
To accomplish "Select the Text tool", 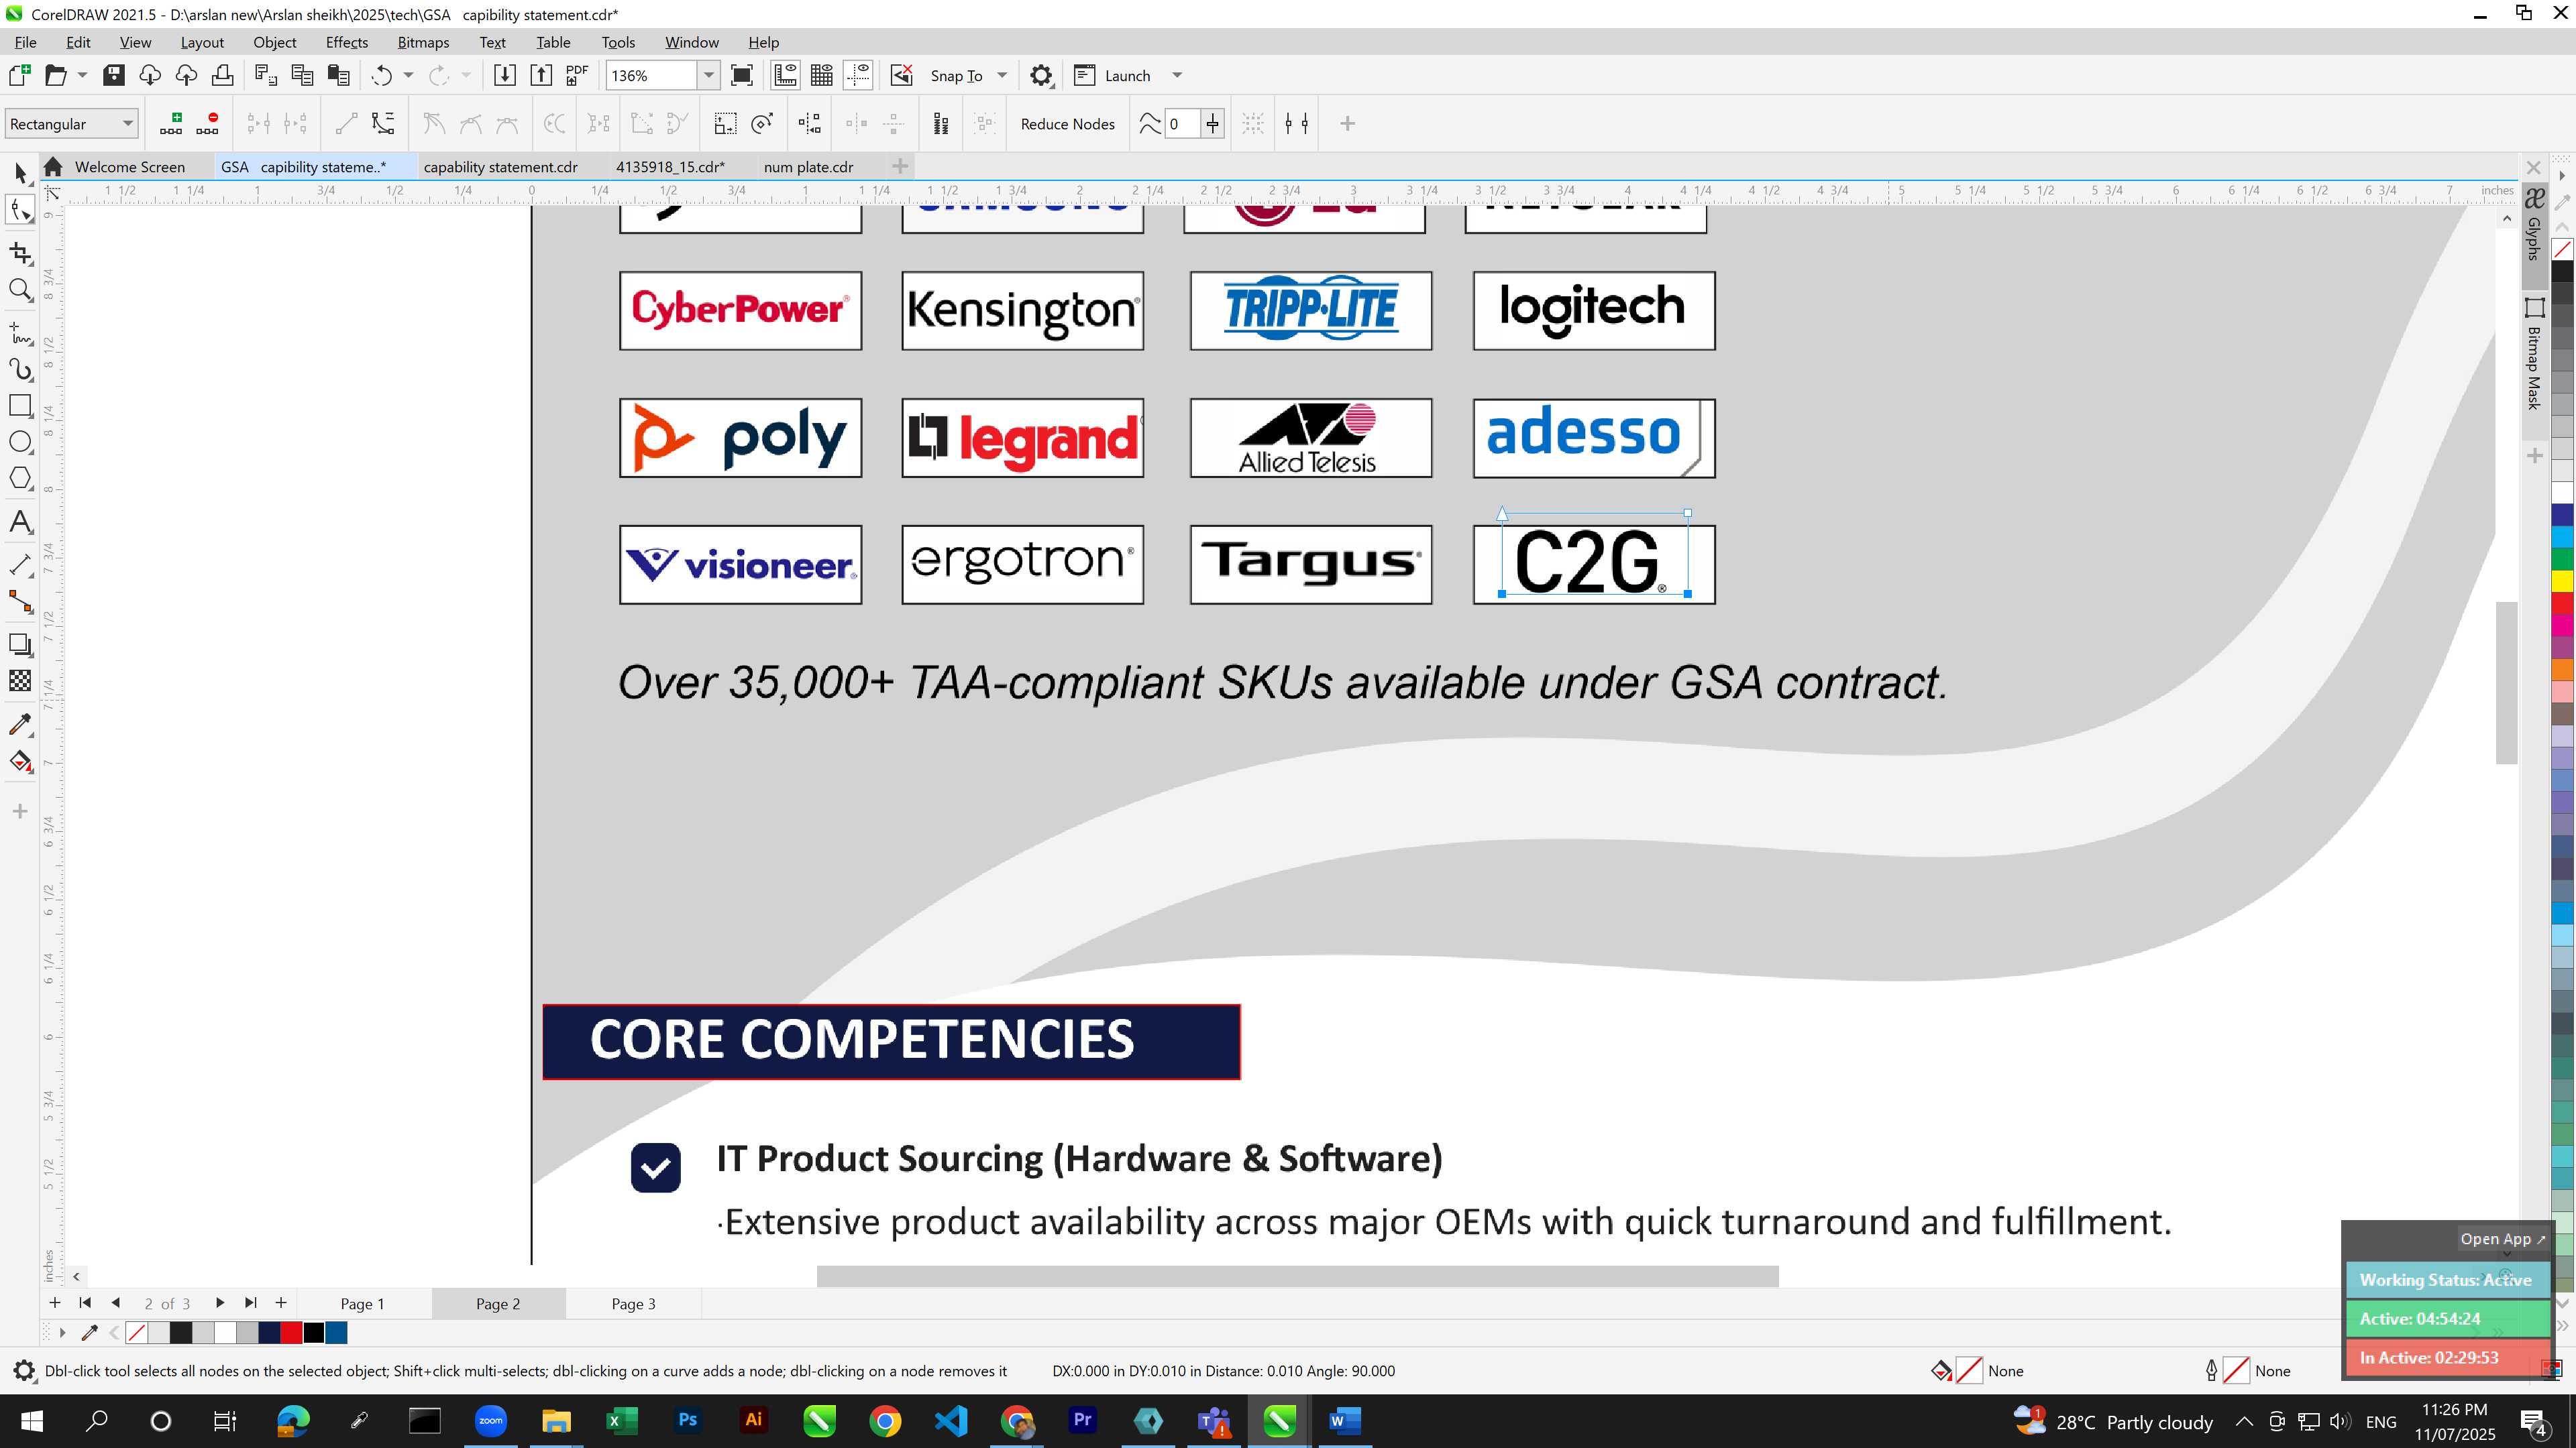I will [x=20, y=522].
